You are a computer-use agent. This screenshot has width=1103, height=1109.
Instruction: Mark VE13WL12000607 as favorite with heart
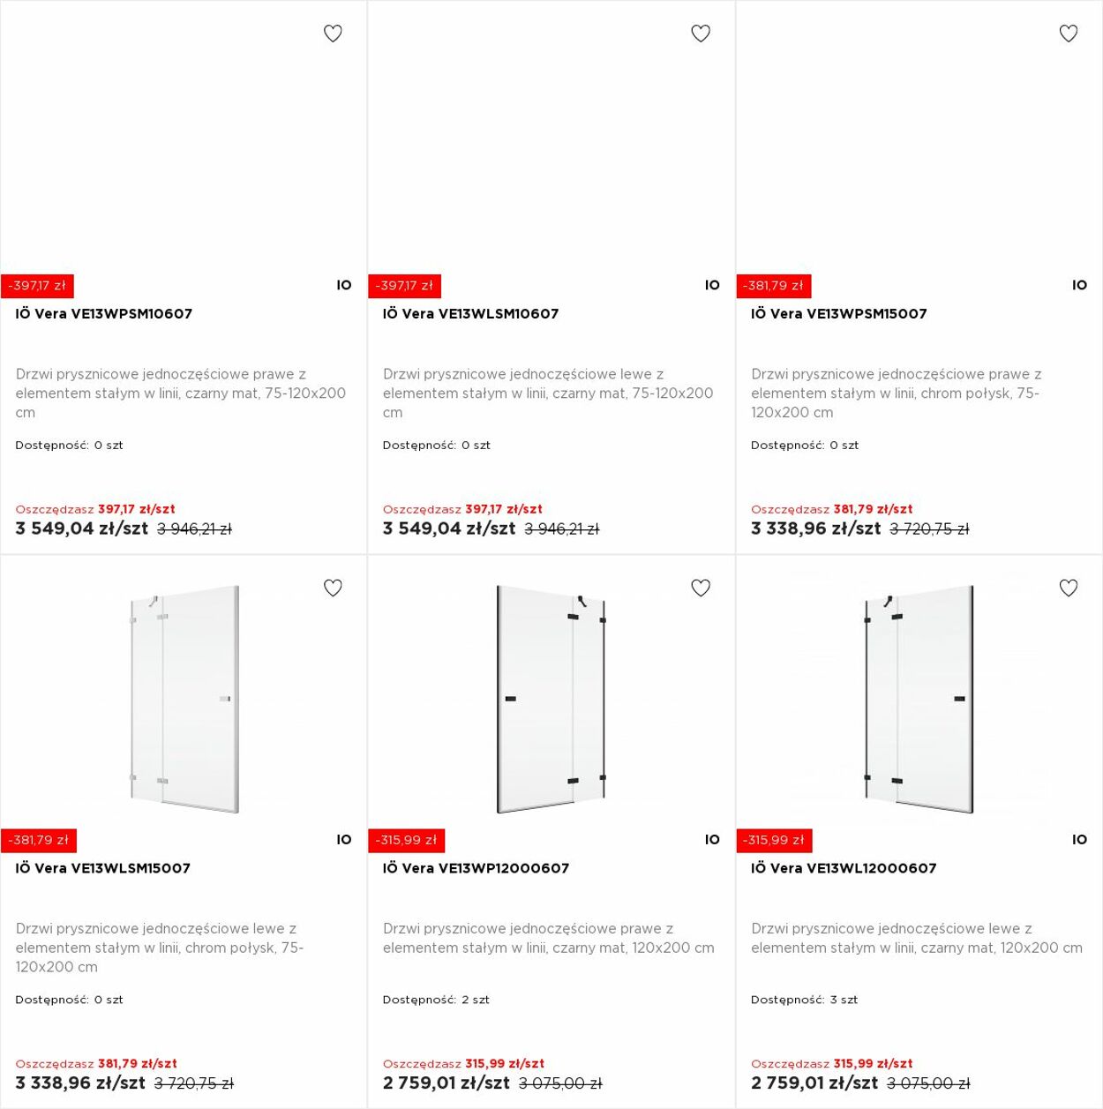(x=1069, y=588)
